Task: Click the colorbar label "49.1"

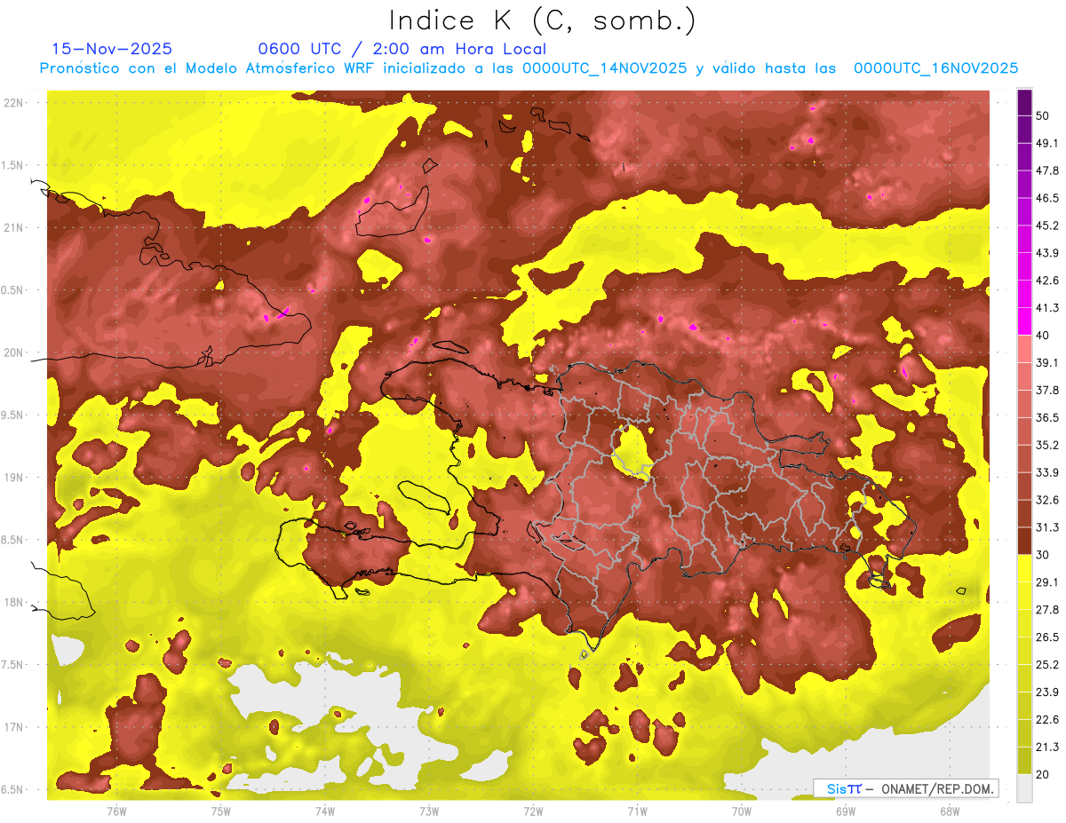Action: coord(1047,144)
